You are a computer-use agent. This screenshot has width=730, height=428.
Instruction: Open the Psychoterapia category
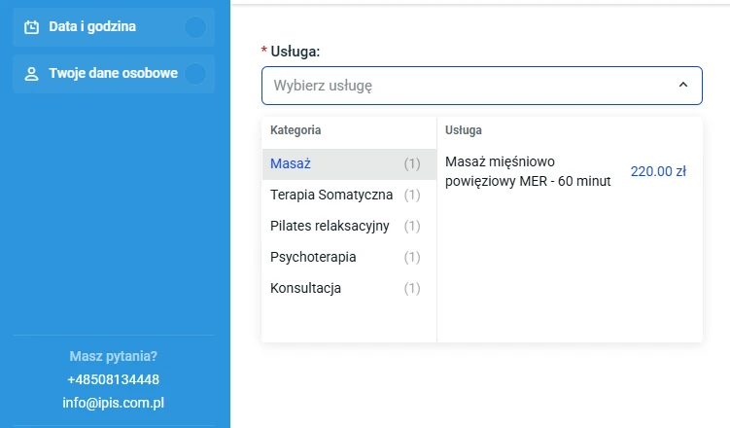(x=313, y=258)
